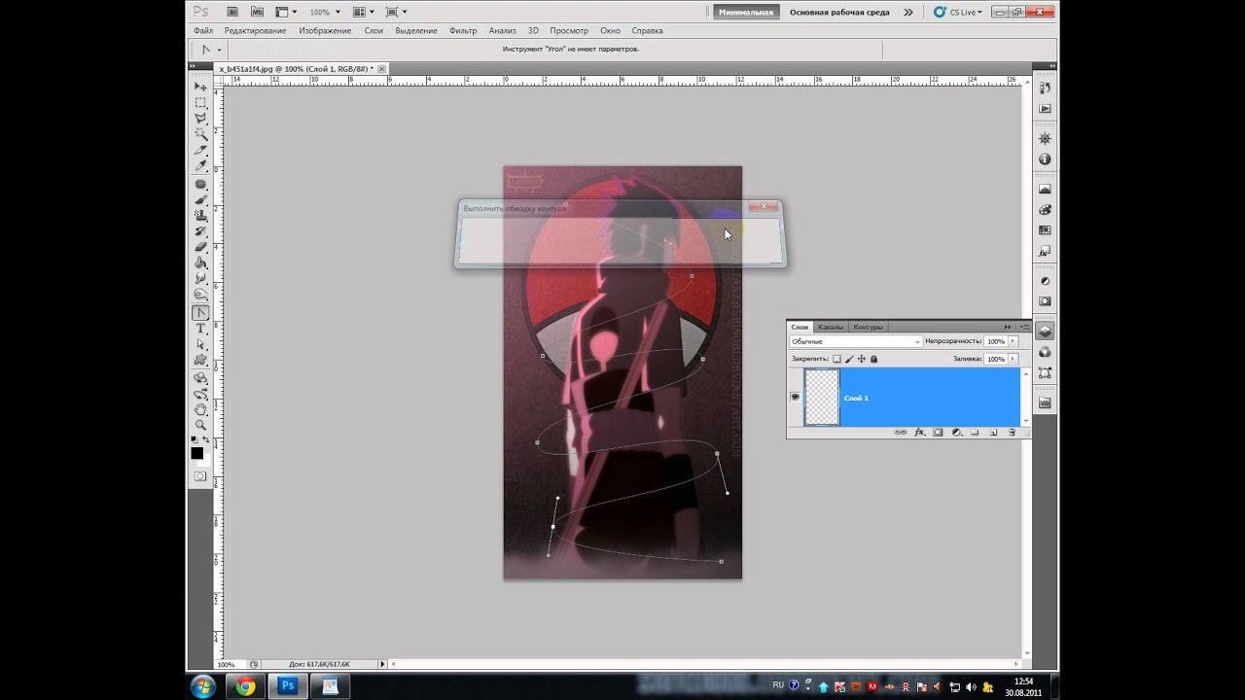Select the Zoom tool
The height and width of the screenshot is (700, 1245).
point(200,425)
